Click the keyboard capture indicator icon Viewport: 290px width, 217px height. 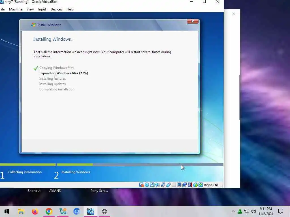pos(201,185)
